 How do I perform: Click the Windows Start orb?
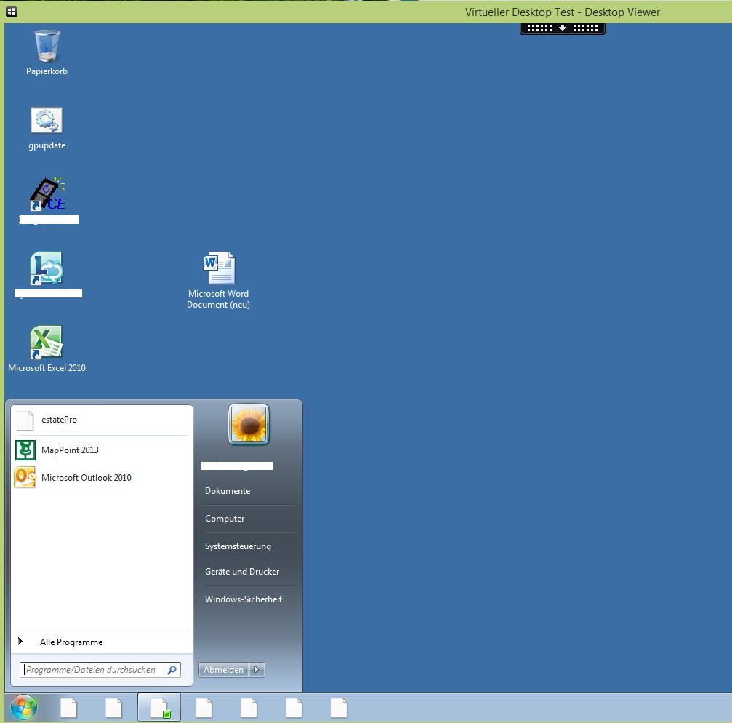point(24,708)
